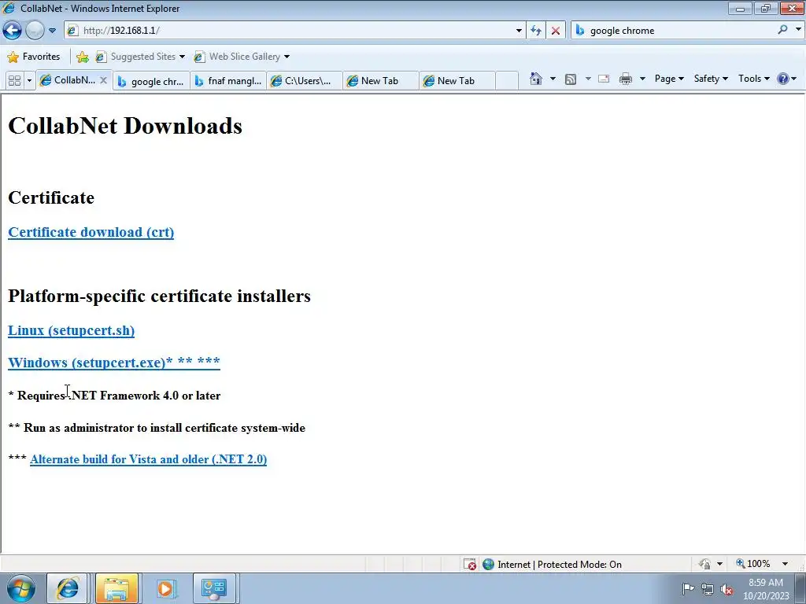Switch to the google chr... tab

(x=151, y=81)
